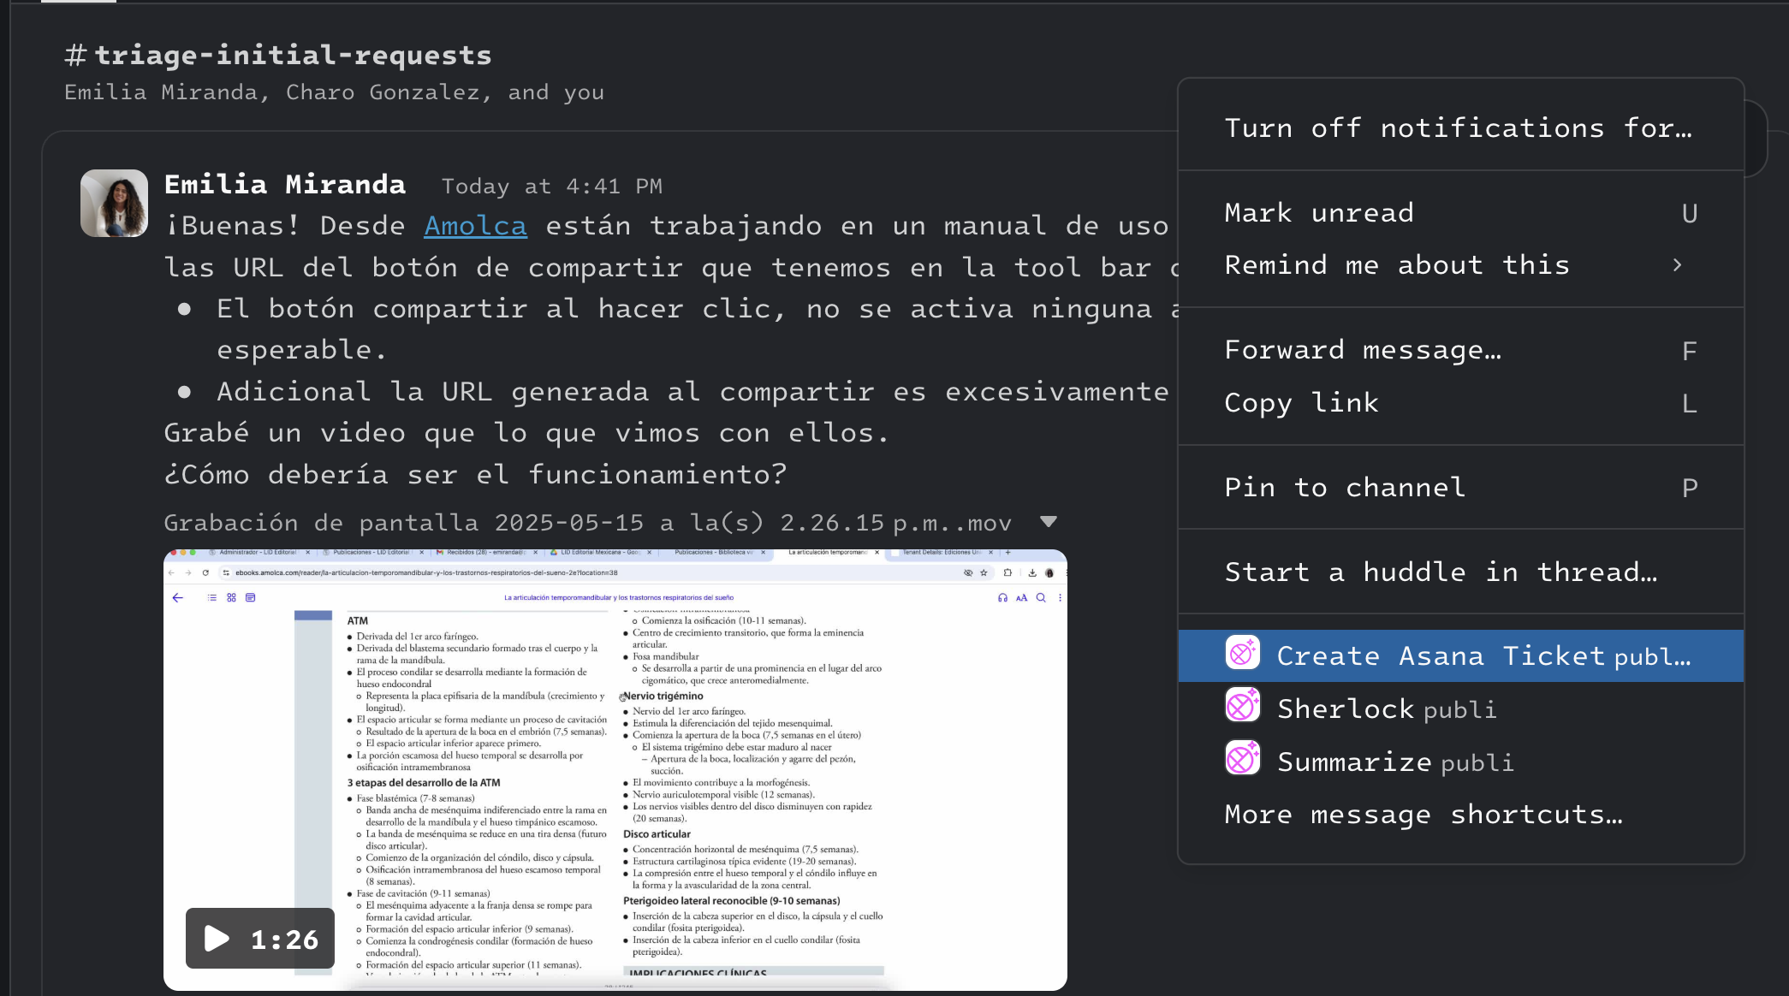
Task: Start a huddle in thread
Action: 1441,572
